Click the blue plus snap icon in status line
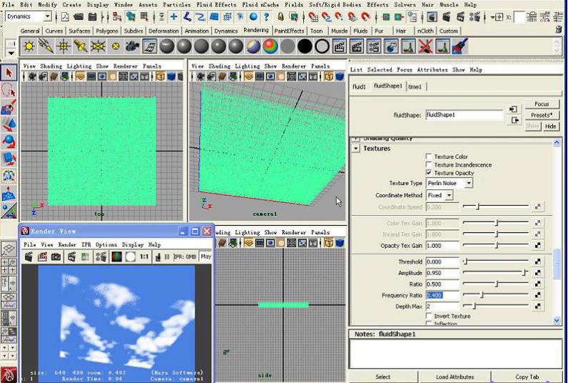 pos(174,16)
